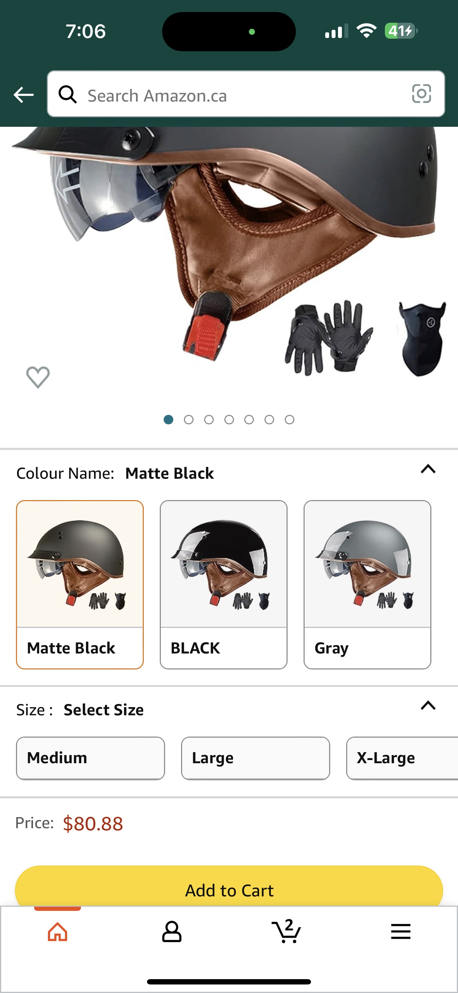Jump to last product image dot

coord(289,419)
